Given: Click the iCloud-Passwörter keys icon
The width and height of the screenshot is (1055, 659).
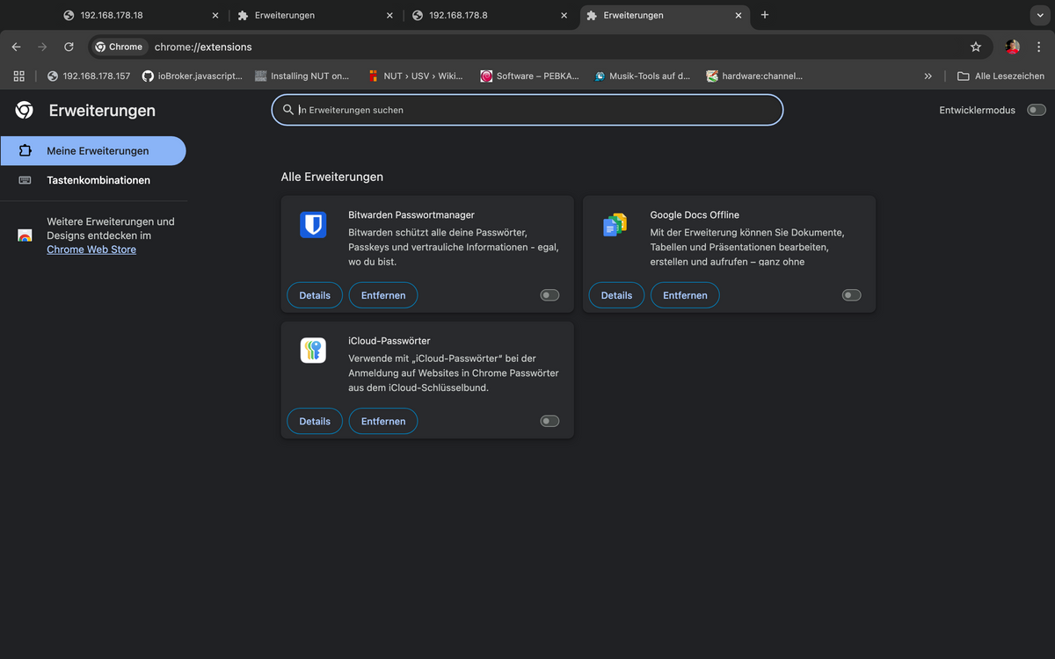Looking at the screenshot, I should coord(313,351).
